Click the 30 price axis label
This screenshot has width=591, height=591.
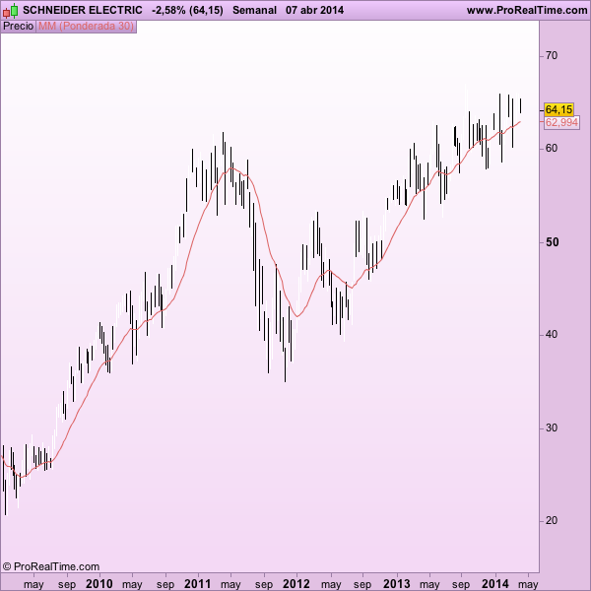pos(551,428)
